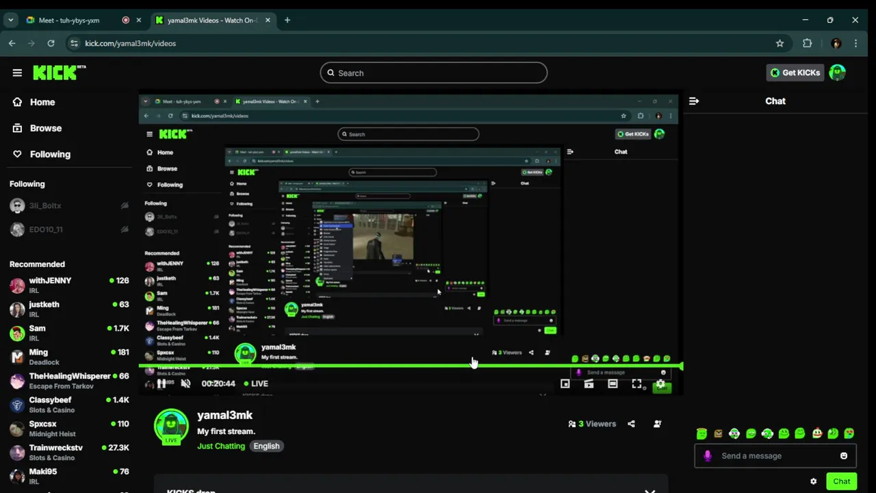The width and height of the screenshot is (876, 493).
Task: Open browser extensions puzzle icon
Action: coord(808,43)
